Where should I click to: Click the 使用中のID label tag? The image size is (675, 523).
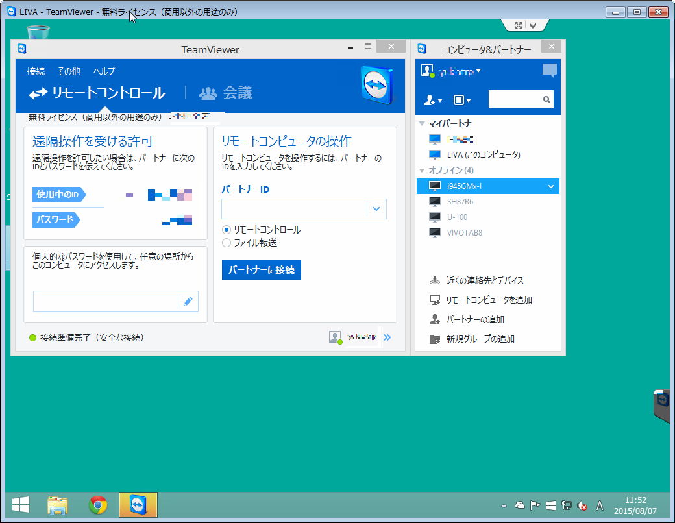[59, 195]
